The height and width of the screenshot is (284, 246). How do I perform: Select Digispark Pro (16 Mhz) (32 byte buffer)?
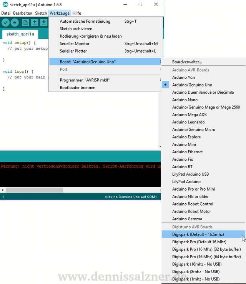204,249
